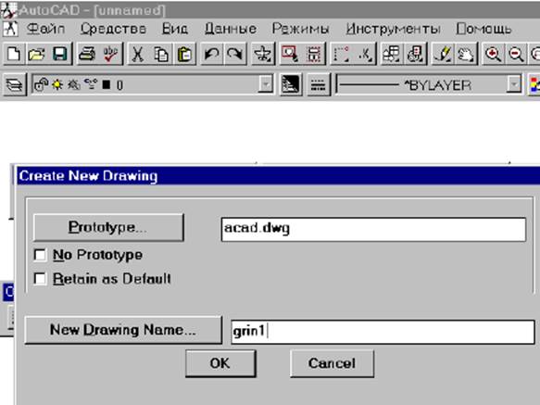Click the Zoom In magnifier icon

tap(493, 54)
